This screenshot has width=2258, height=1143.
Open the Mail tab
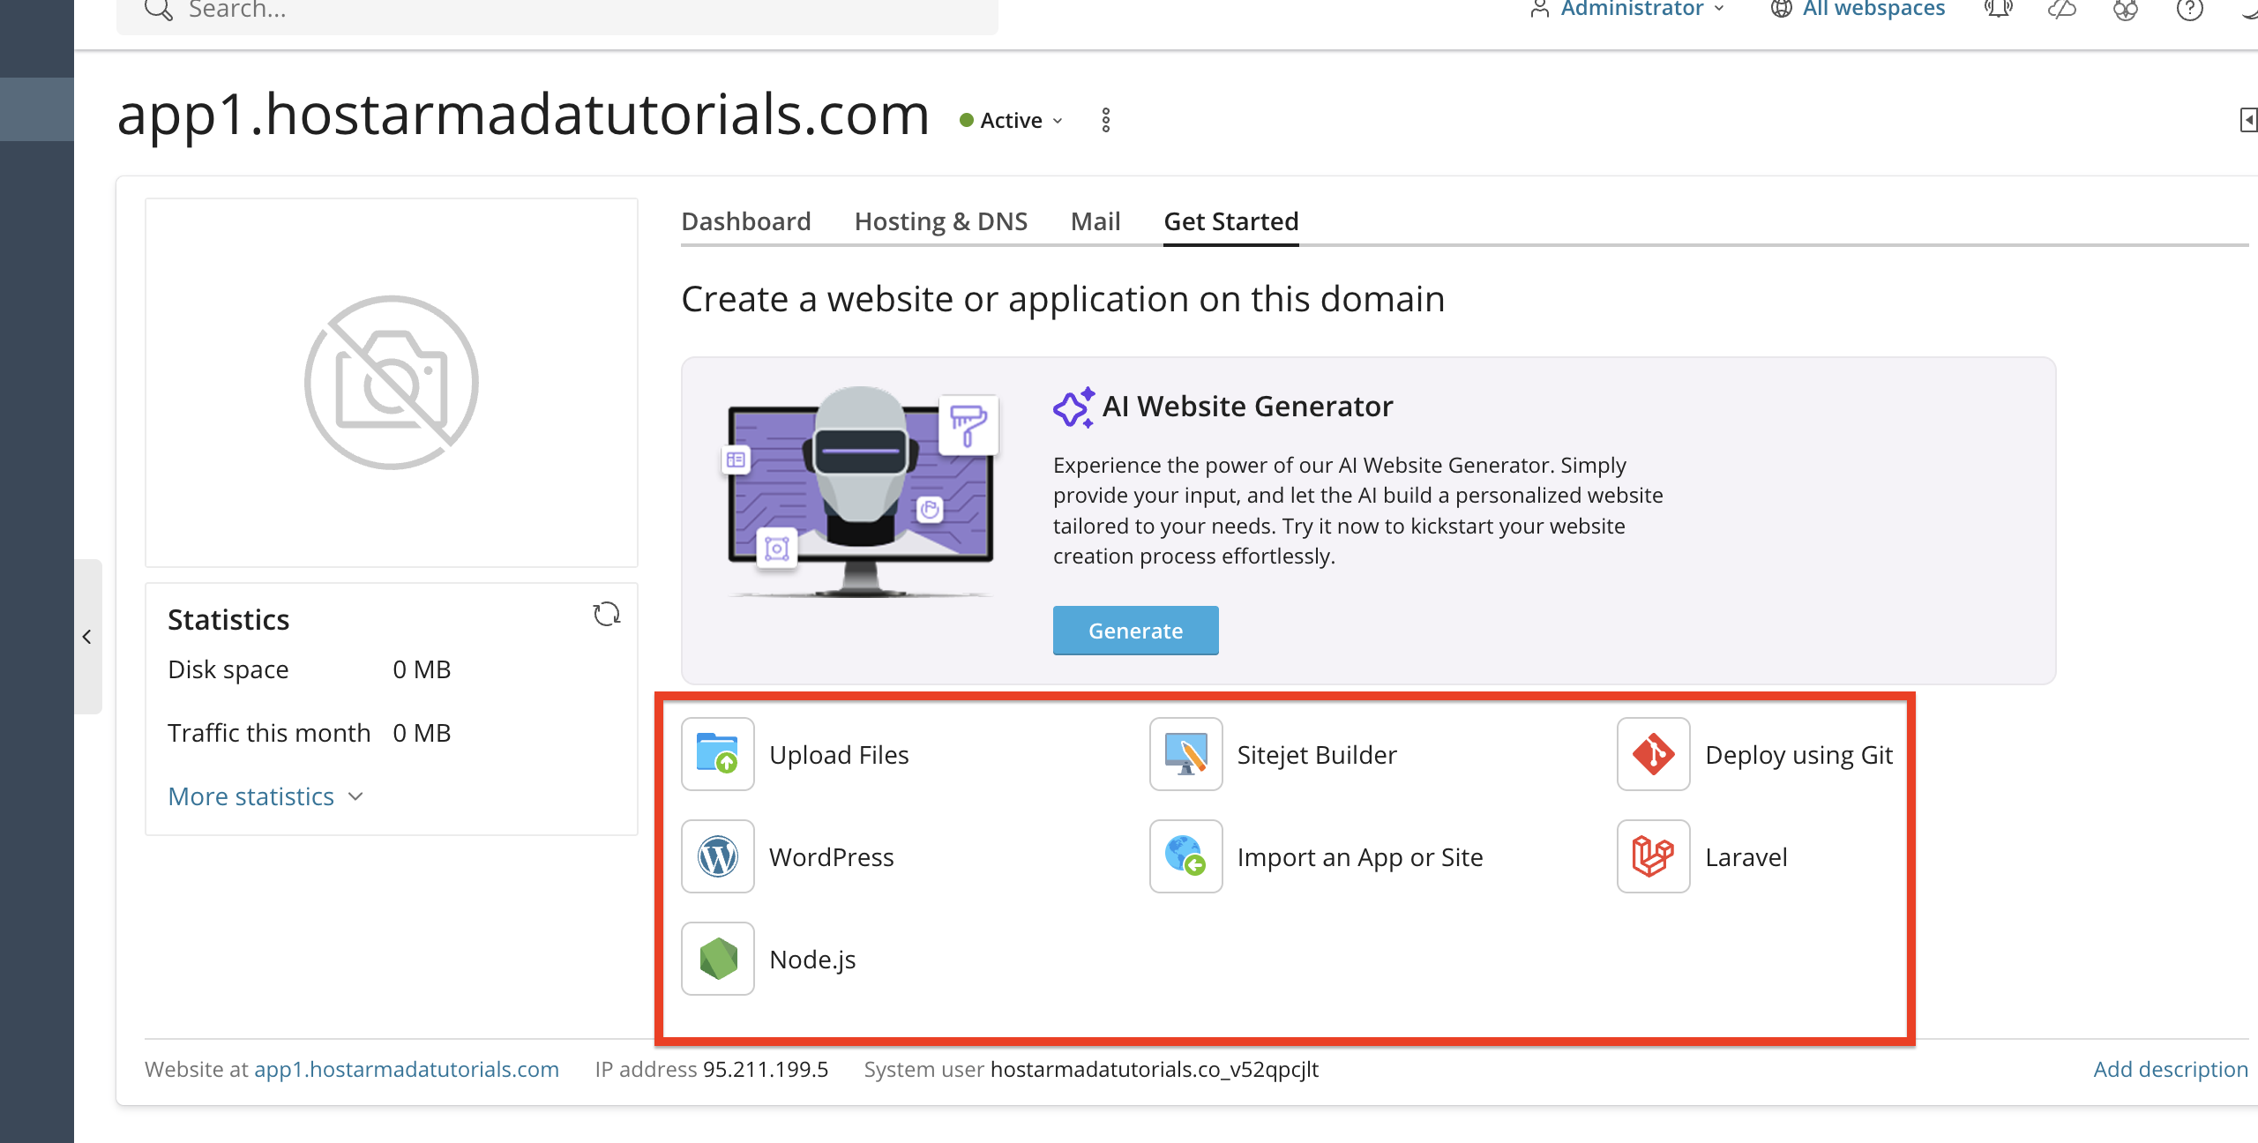click(1095, 221)
